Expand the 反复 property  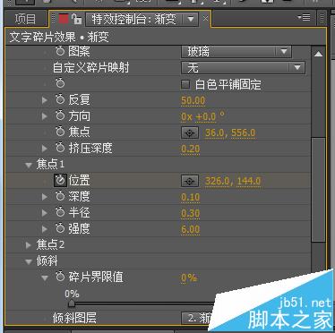click(x=45, y=99)
